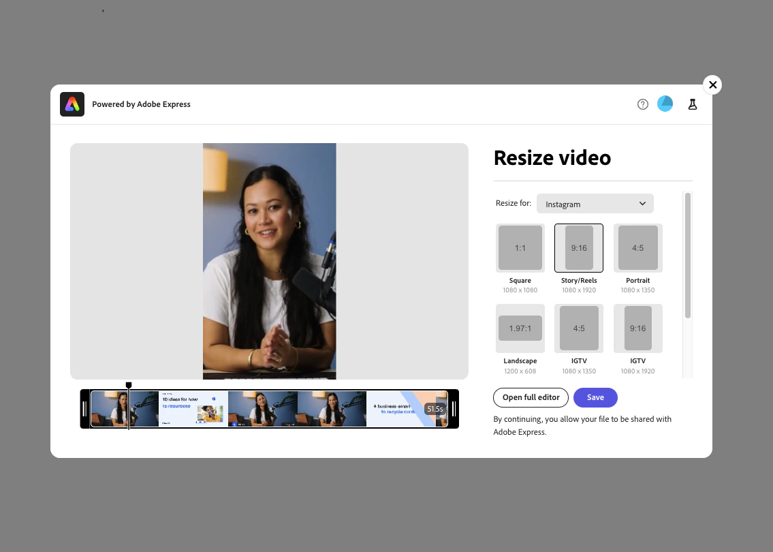773x552 pixels.
Task: Click the beaker experiments icon
Action: tap(692, 104)
